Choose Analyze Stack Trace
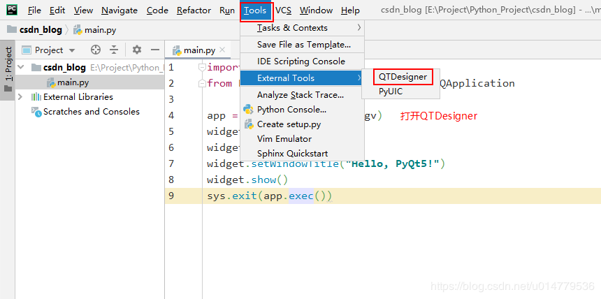This screenshot has width=601, height=299. coord(302,95)
